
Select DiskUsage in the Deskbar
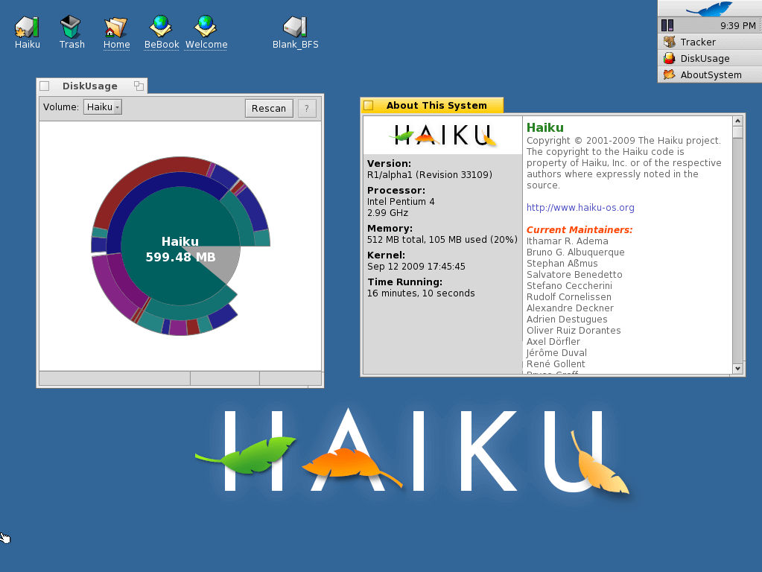[x=710, y=58]
